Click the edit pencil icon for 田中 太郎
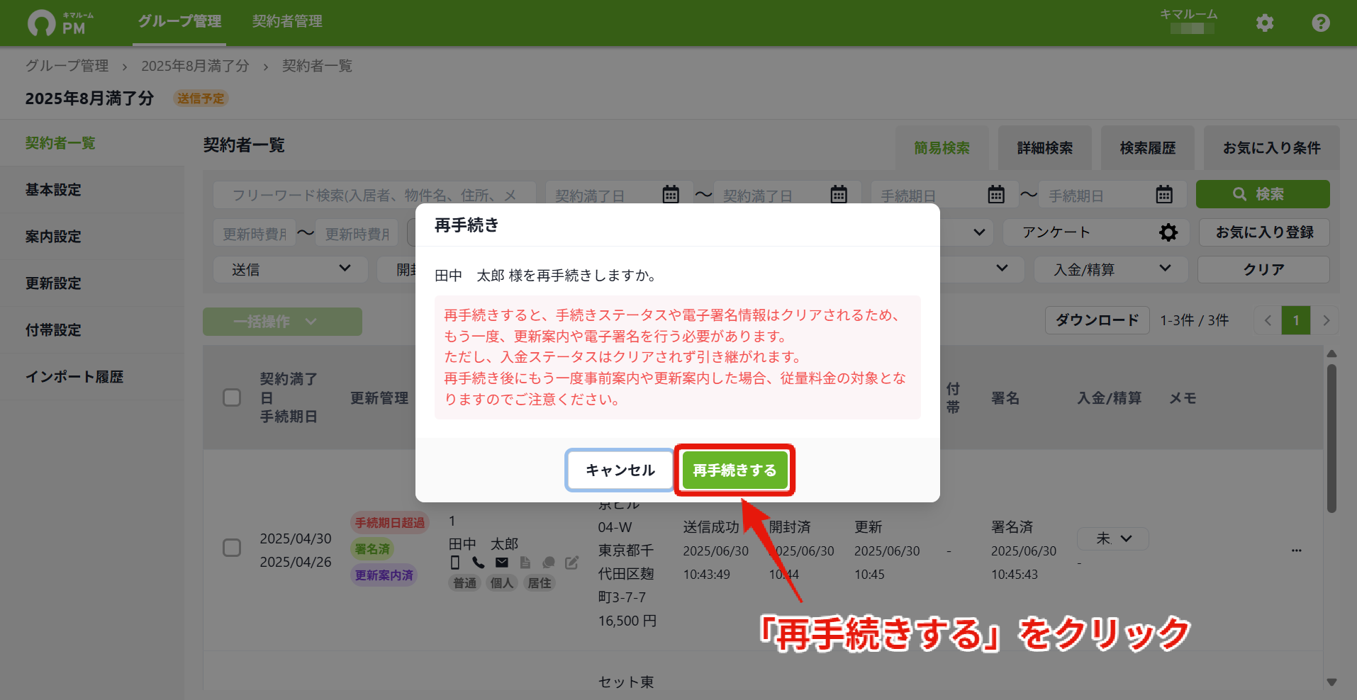1357x700 pixels. point(571,563)
